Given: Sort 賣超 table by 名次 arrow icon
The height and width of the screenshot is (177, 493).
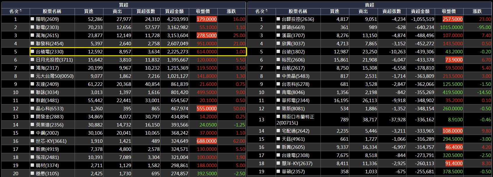Looking at the screenshot, I should point(267,11).
